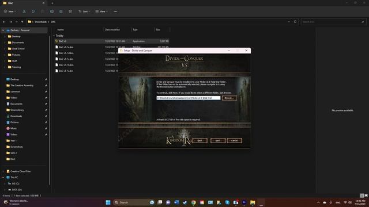Open the Windows Start menu
The width and height of the screenshot is (369, 207).
coord(108,202)
